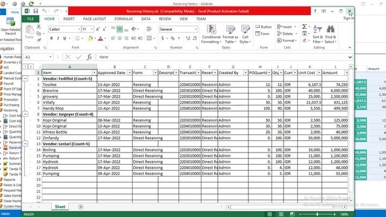
Task: Click the Merge & Center icon
Action: point(149,39)
